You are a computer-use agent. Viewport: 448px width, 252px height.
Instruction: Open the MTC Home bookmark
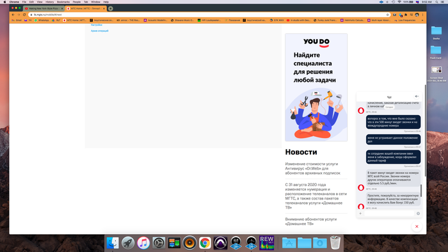pyautogui.click(x=75, y=20)
